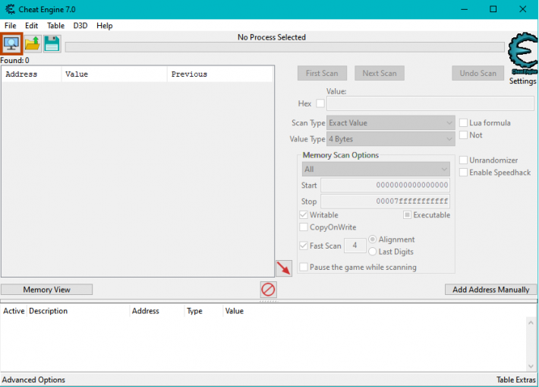Clear the address list with the red circle icon
Screen dimensions: 539x387
268,290
